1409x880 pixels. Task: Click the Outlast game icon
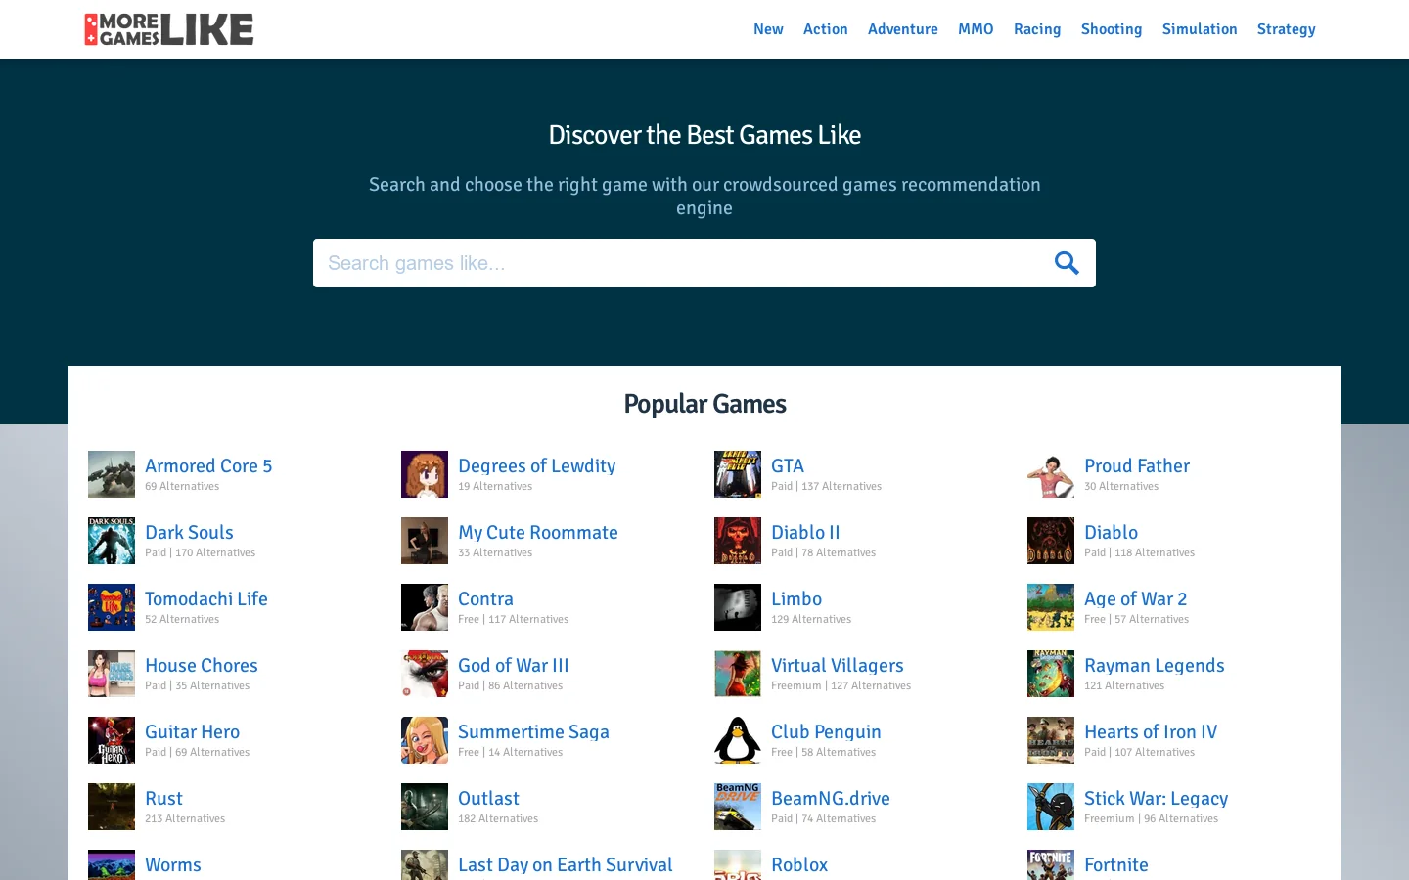[425, 807]
